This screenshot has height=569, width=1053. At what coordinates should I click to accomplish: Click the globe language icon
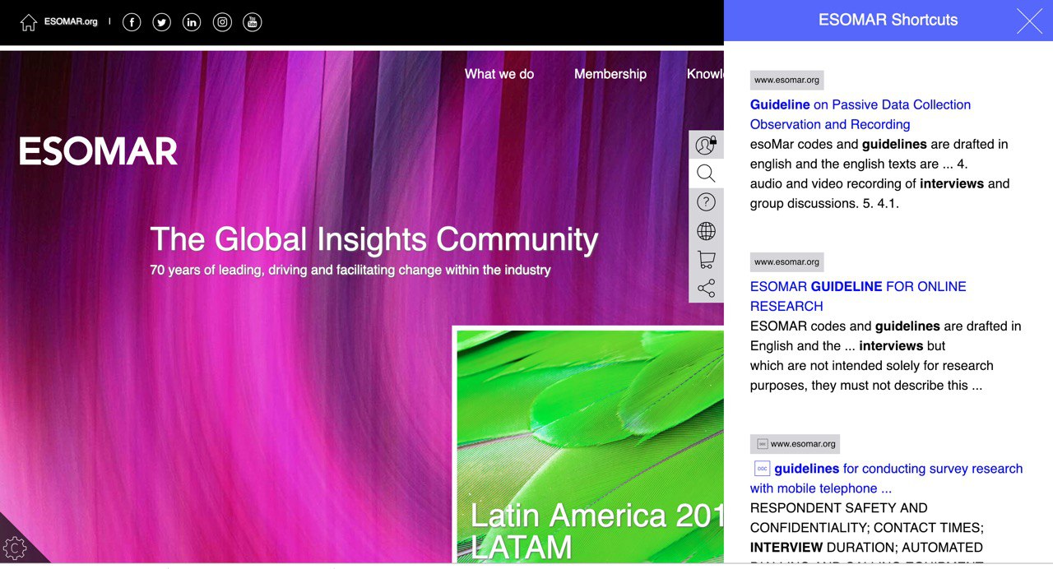coord(706,231)
